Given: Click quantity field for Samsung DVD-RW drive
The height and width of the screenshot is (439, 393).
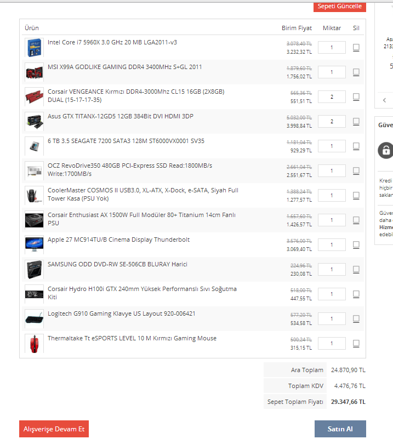Looking at the screenshot, I should click(332, 269).
